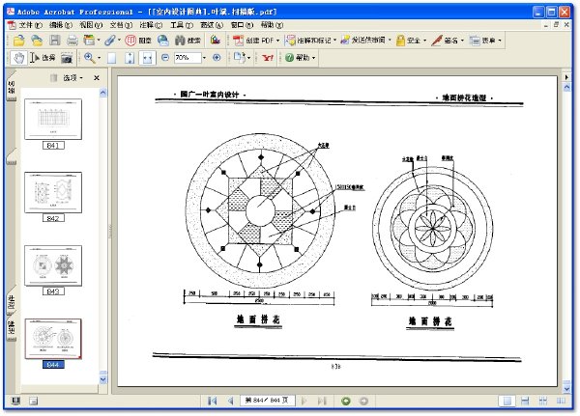
Task: Expand the organizer dropdown arrow
Action: tap(99, 41)
